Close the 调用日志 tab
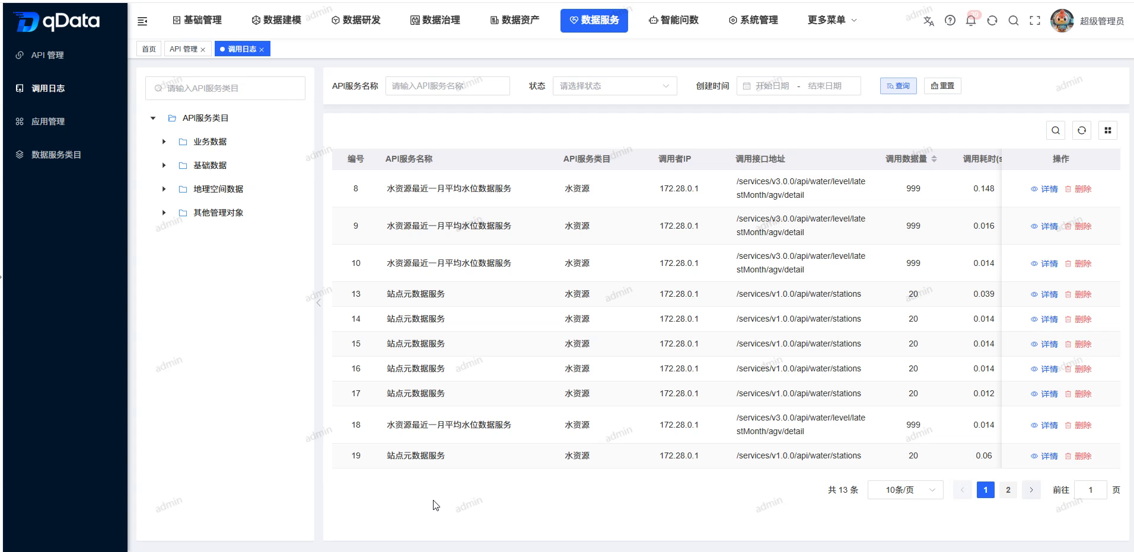1134x552 pixels. pos(262,50)
